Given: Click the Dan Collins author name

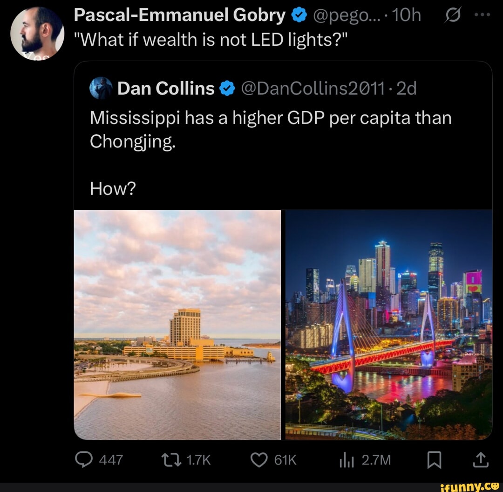Looking at the screenshot, I should click(x=166, y=88).
